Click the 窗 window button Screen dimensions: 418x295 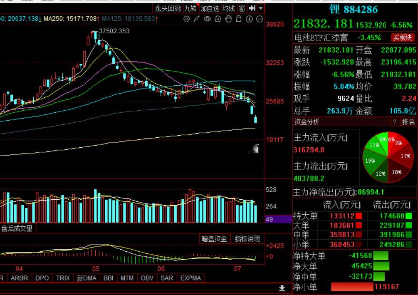tap(242, 9)
